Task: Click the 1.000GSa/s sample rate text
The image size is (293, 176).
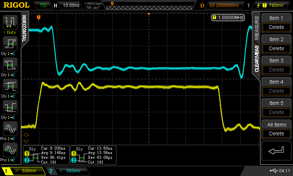Action: tap(93, 4)
